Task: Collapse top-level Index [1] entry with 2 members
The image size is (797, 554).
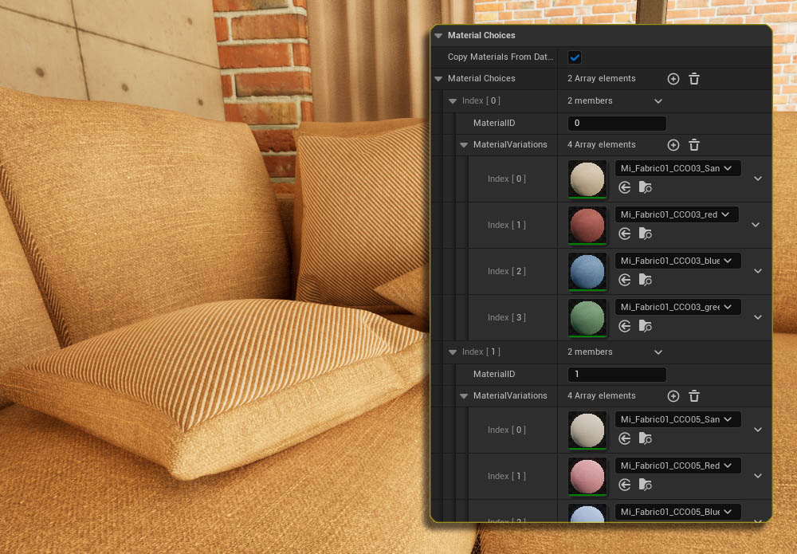Action: [453, 352]
